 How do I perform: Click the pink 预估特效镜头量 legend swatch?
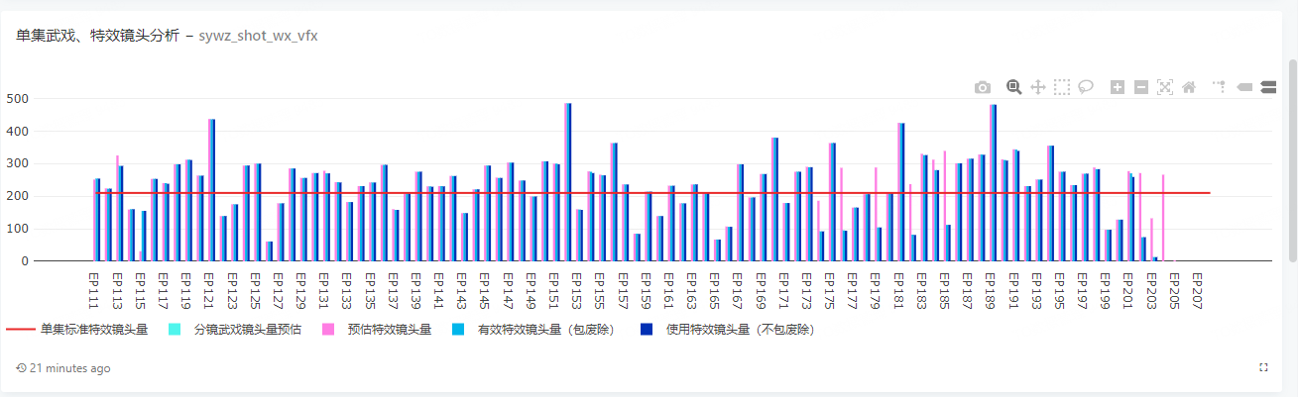pyautogui.click(x=327, y=329)
